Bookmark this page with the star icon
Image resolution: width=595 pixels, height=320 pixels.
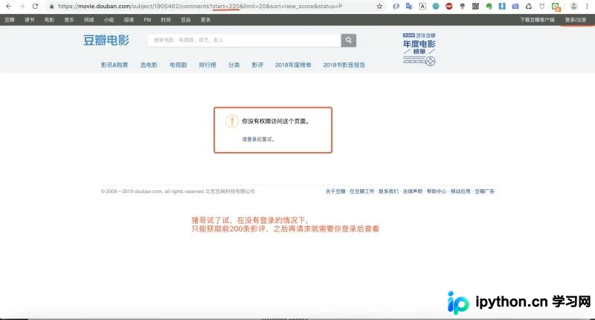point(379,7)
